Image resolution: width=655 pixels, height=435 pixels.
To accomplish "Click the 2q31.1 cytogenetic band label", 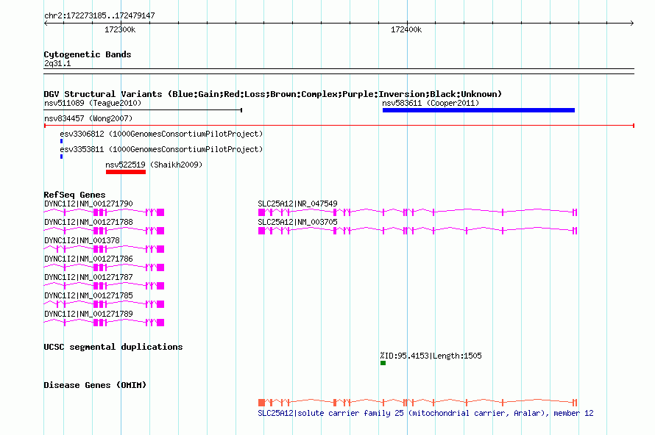I will [57, 63].
